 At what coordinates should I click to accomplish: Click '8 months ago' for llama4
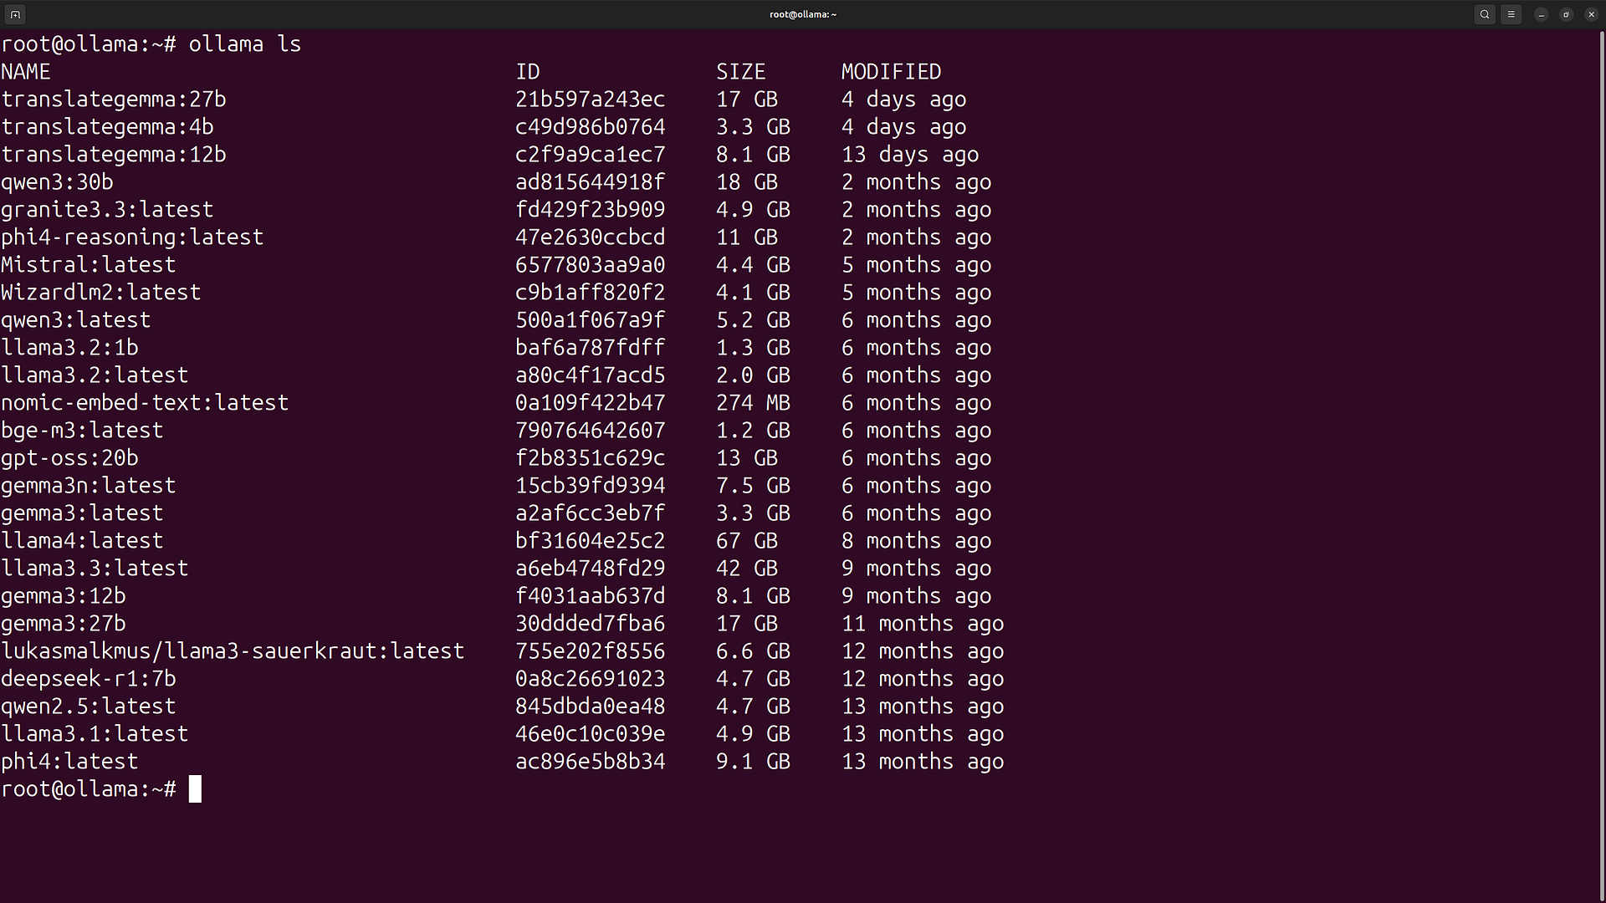(x=917, y=541)
